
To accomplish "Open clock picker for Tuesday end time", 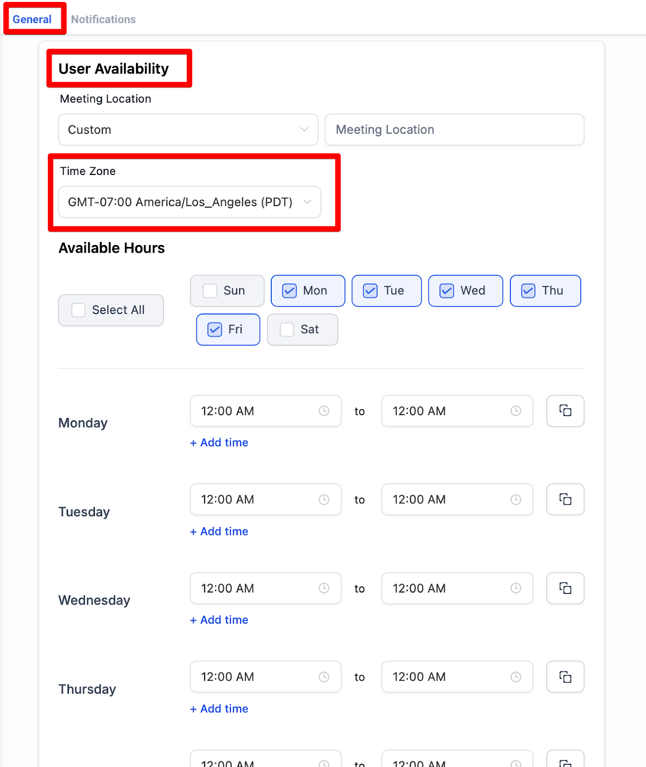I will [516, 500].
